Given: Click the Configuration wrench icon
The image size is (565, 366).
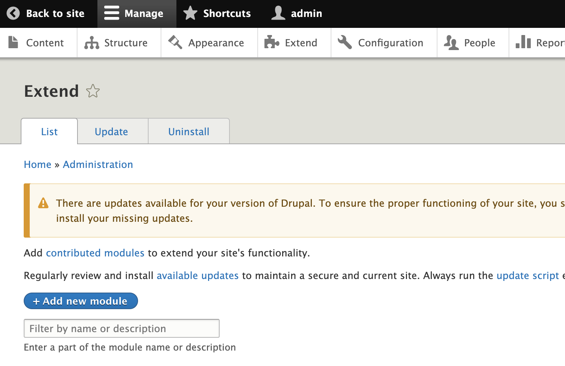Looking at the screenshot, I should 345,43.
